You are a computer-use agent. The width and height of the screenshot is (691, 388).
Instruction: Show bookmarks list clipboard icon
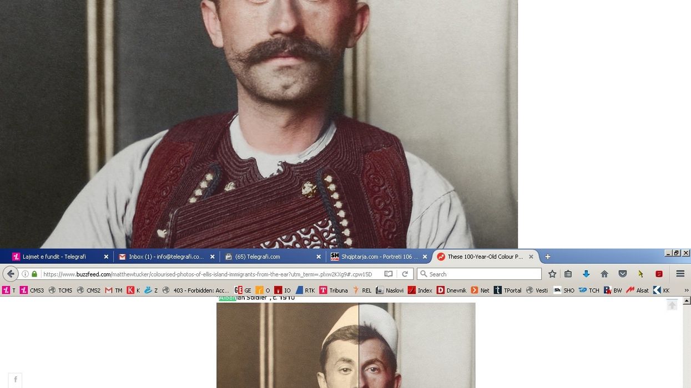(x=568, y=274)
